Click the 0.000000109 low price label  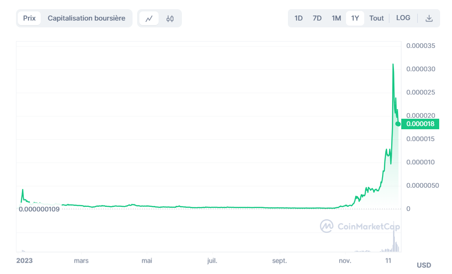click(40, 209)
